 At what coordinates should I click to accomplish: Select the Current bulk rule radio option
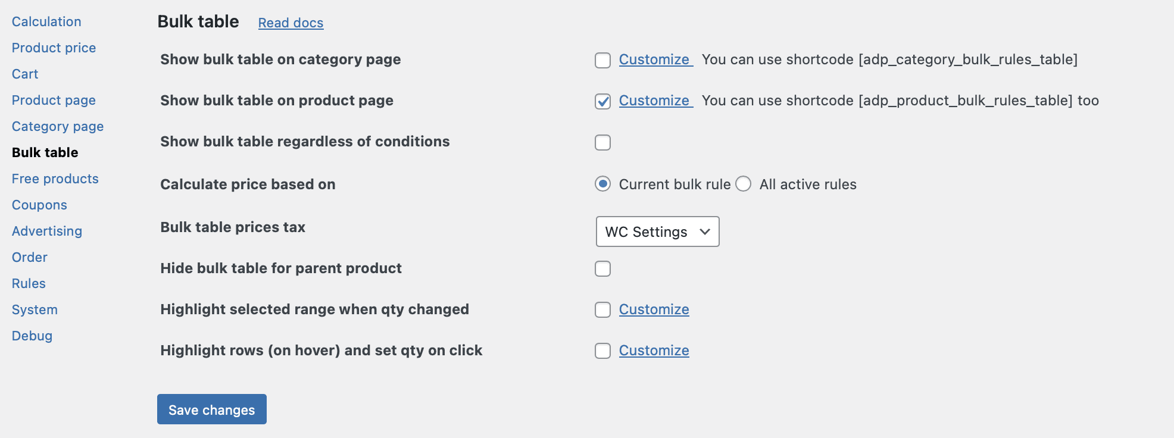[x=602, y=184]
